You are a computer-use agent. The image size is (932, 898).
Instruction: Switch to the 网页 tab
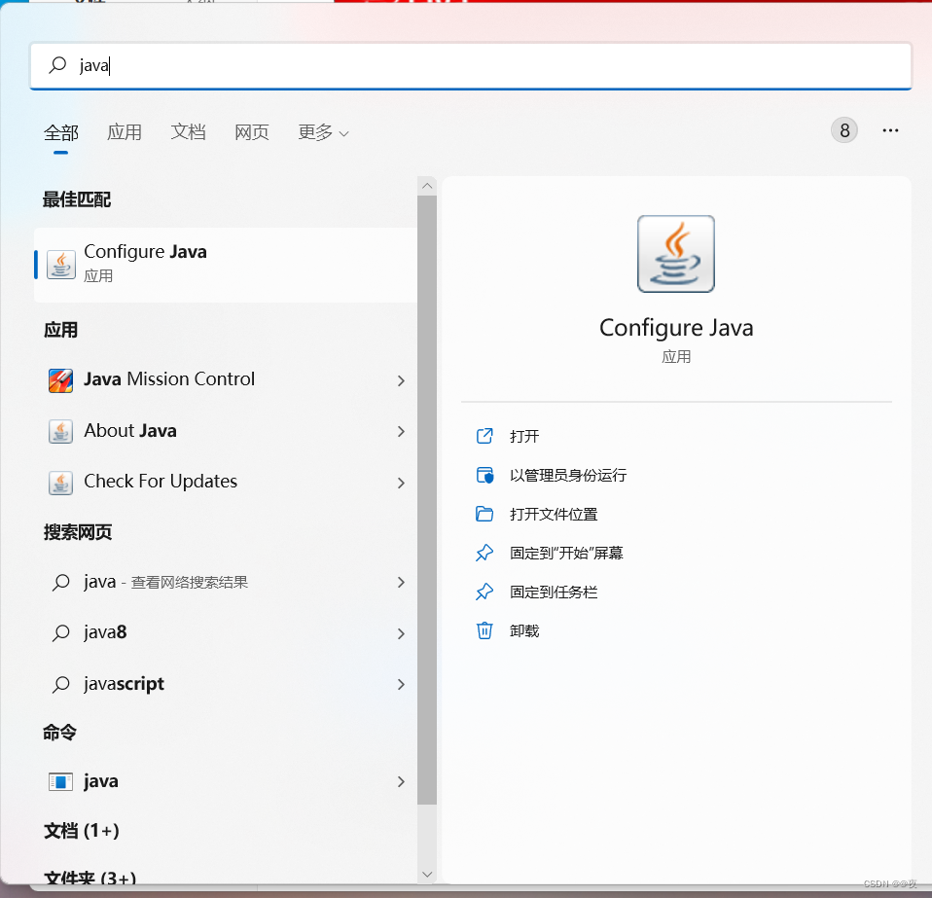click(251, 132)
